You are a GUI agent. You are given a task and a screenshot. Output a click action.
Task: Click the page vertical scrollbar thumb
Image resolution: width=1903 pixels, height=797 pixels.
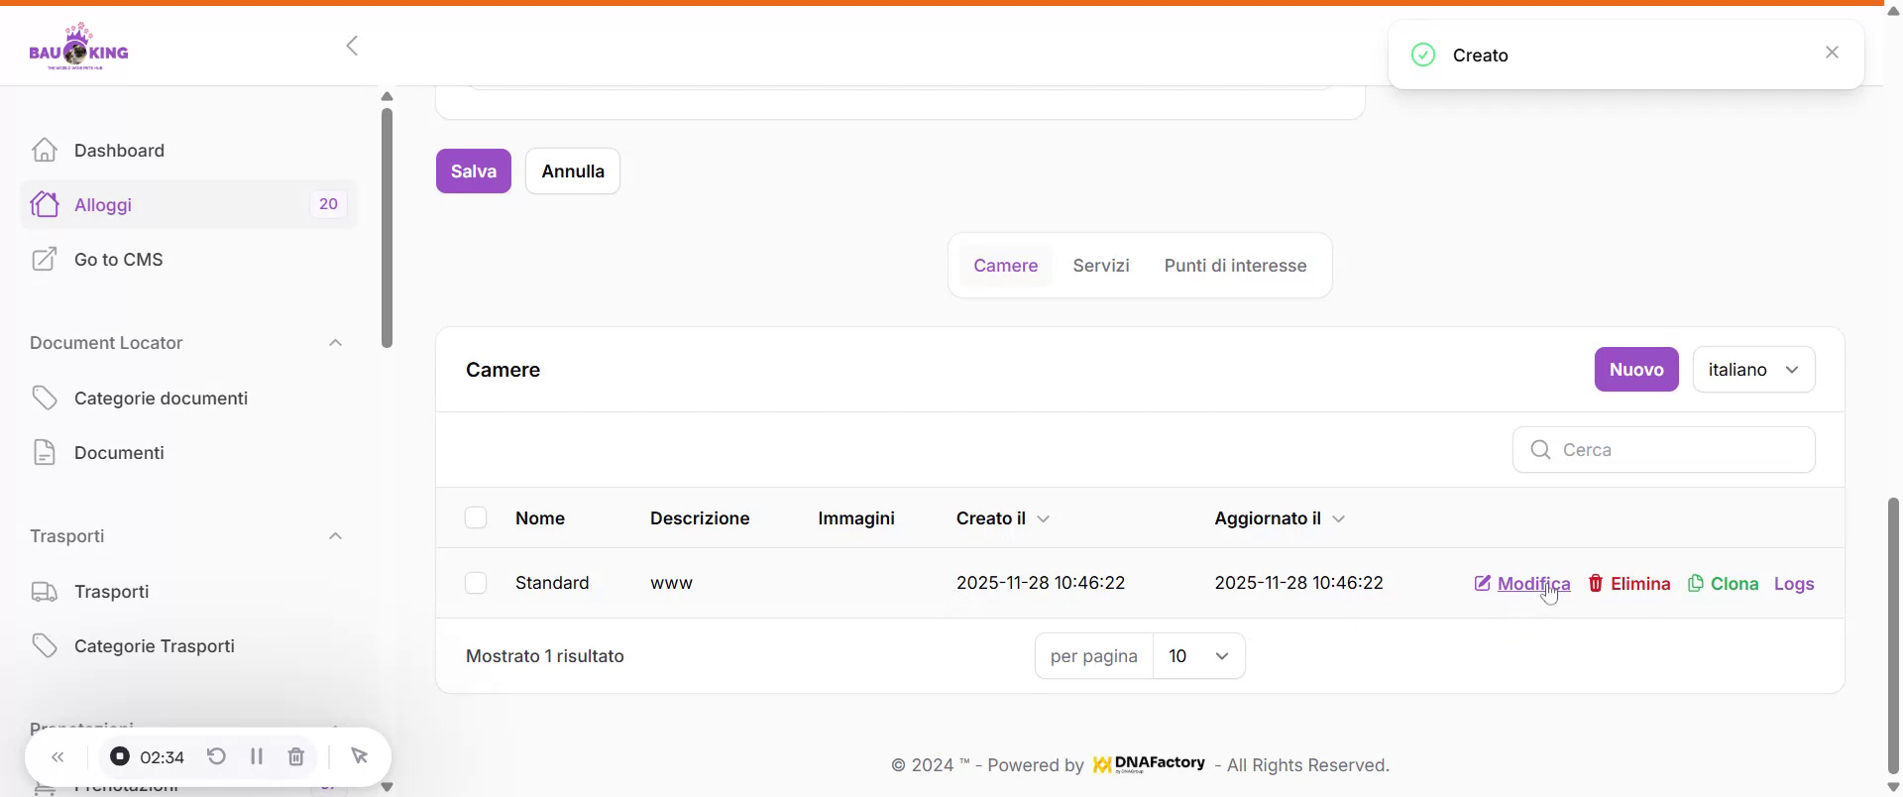point(1893,634)
